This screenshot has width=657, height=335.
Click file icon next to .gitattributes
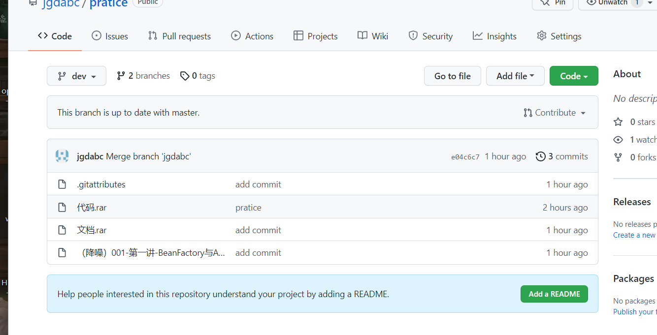[62, 184]
